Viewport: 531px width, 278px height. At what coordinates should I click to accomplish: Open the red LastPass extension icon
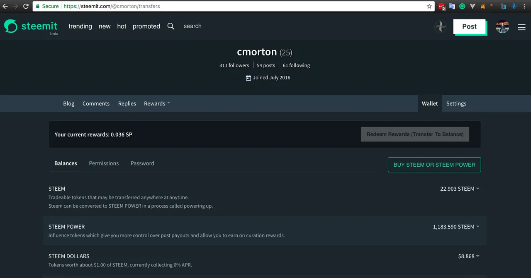pos(442,7)
